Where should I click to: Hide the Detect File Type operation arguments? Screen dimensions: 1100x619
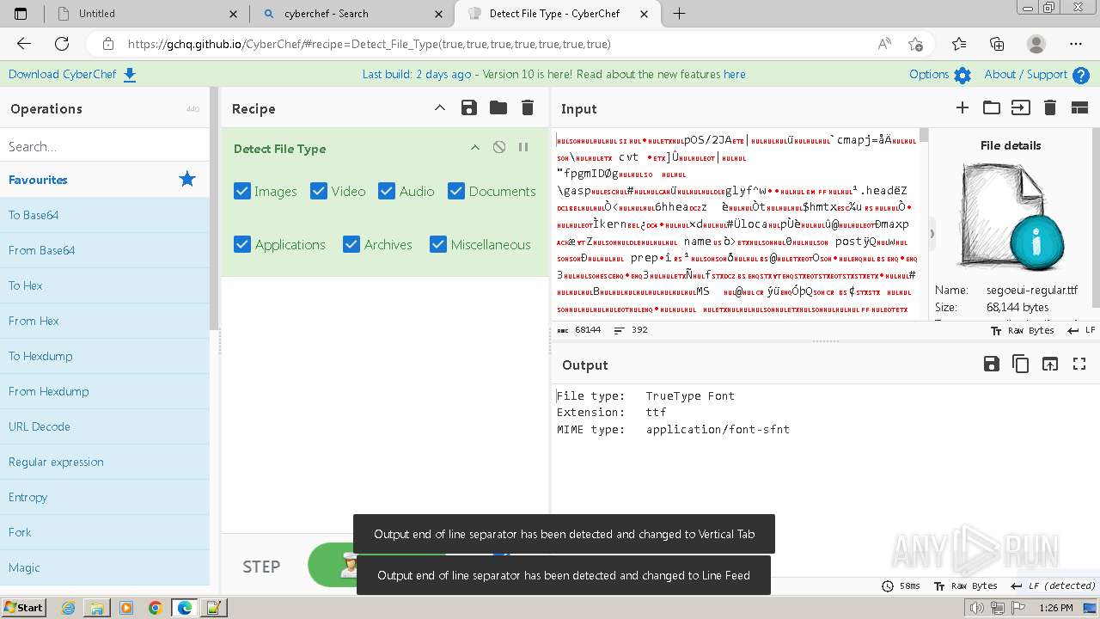(474, 148)
